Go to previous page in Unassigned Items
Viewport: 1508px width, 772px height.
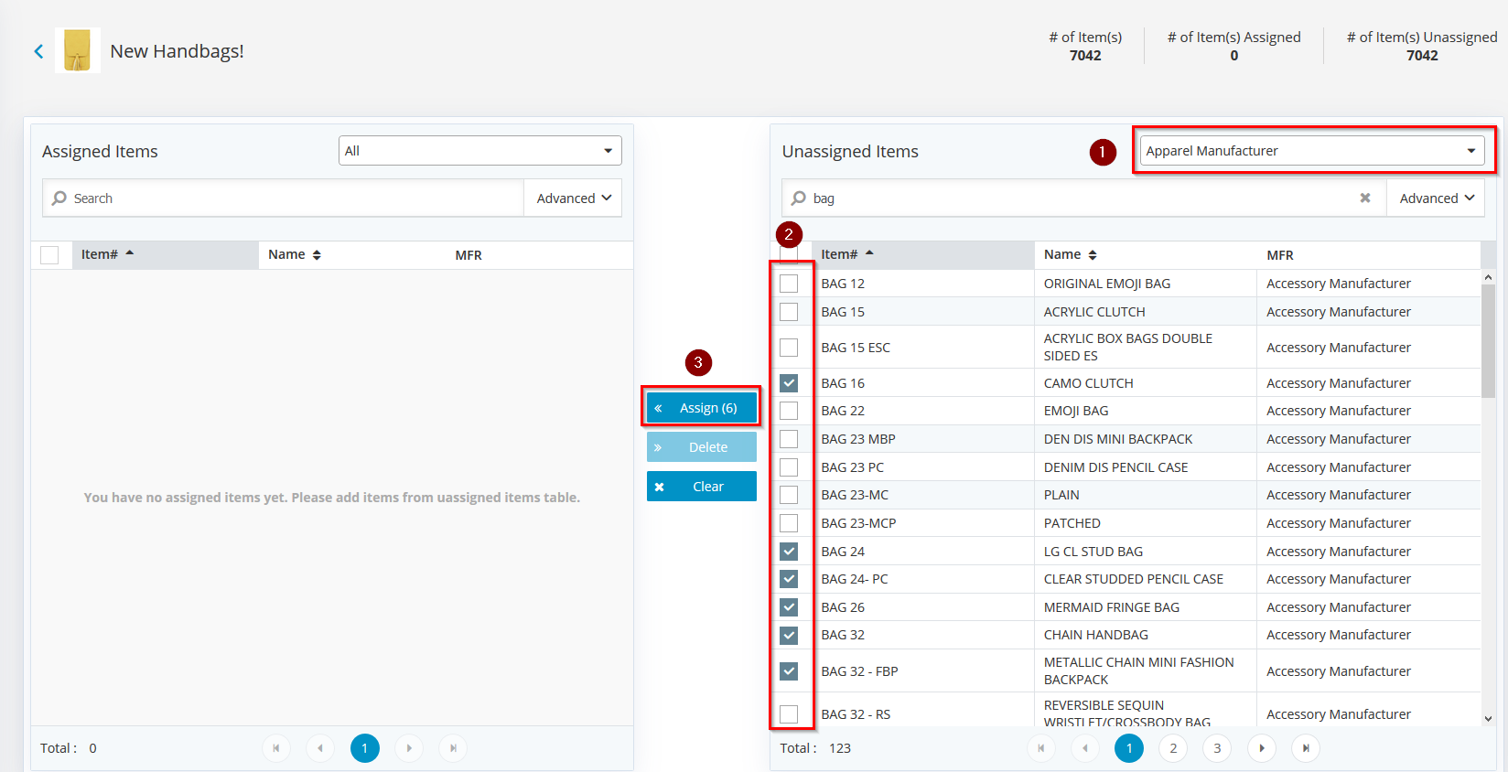tap(1085, 748)
